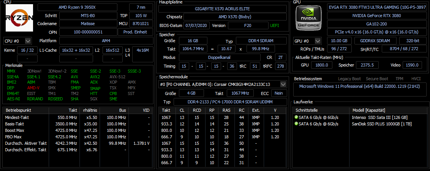Click the 320-bit bus width field
This screenshot has width=430, height=171.
click(413, 41)
